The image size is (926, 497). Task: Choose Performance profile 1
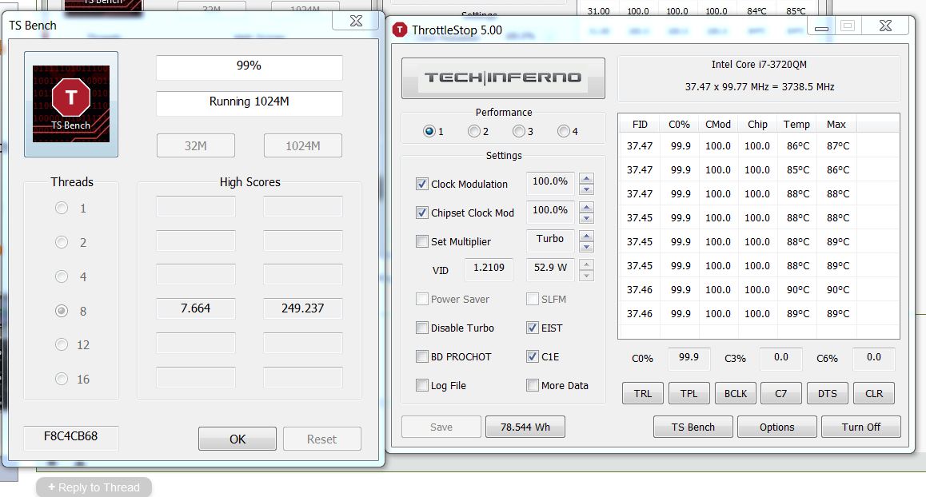(429, 131)
